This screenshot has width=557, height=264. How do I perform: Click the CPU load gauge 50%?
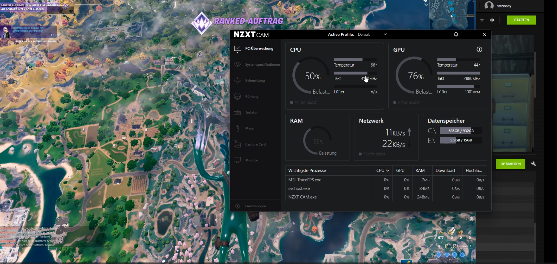311,75
